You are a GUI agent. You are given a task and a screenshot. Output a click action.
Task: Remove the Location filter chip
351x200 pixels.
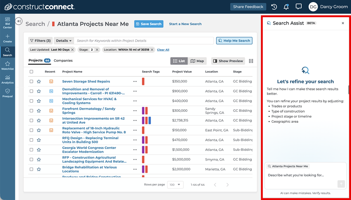coord(152,50)
